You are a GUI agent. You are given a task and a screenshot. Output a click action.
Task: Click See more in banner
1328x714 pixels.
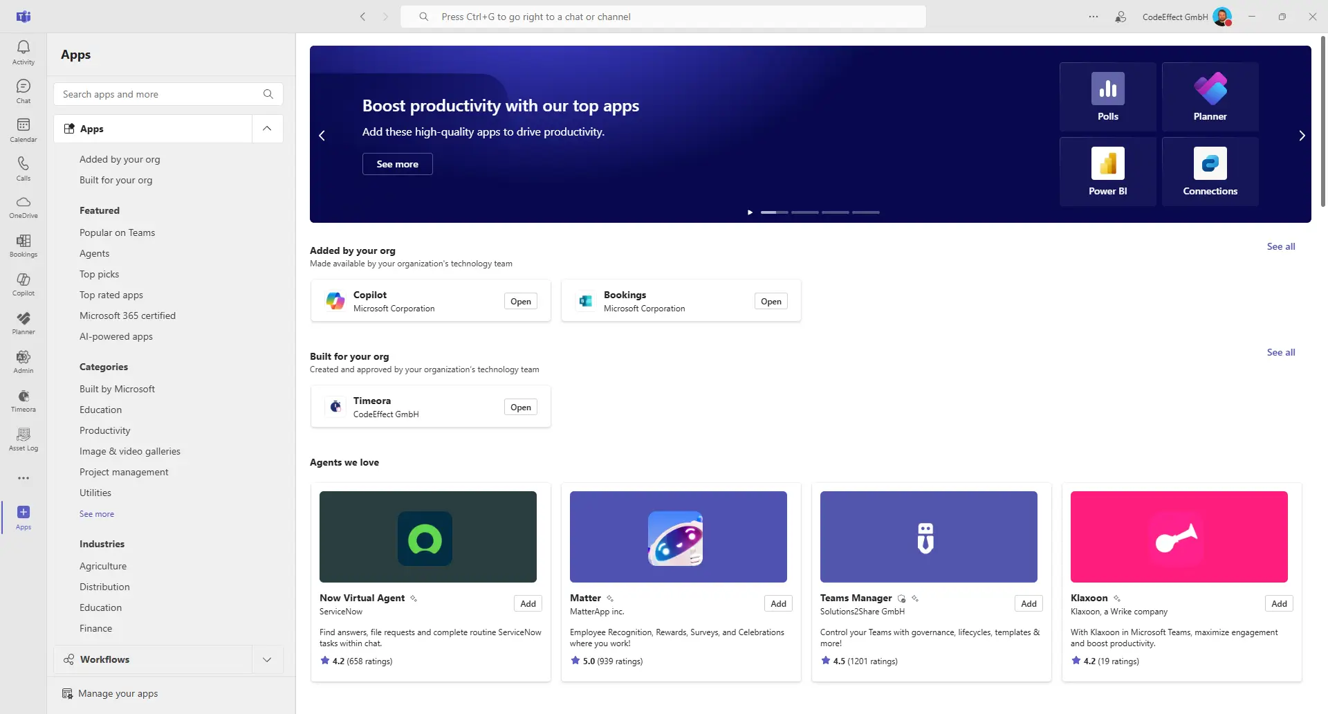398,164
